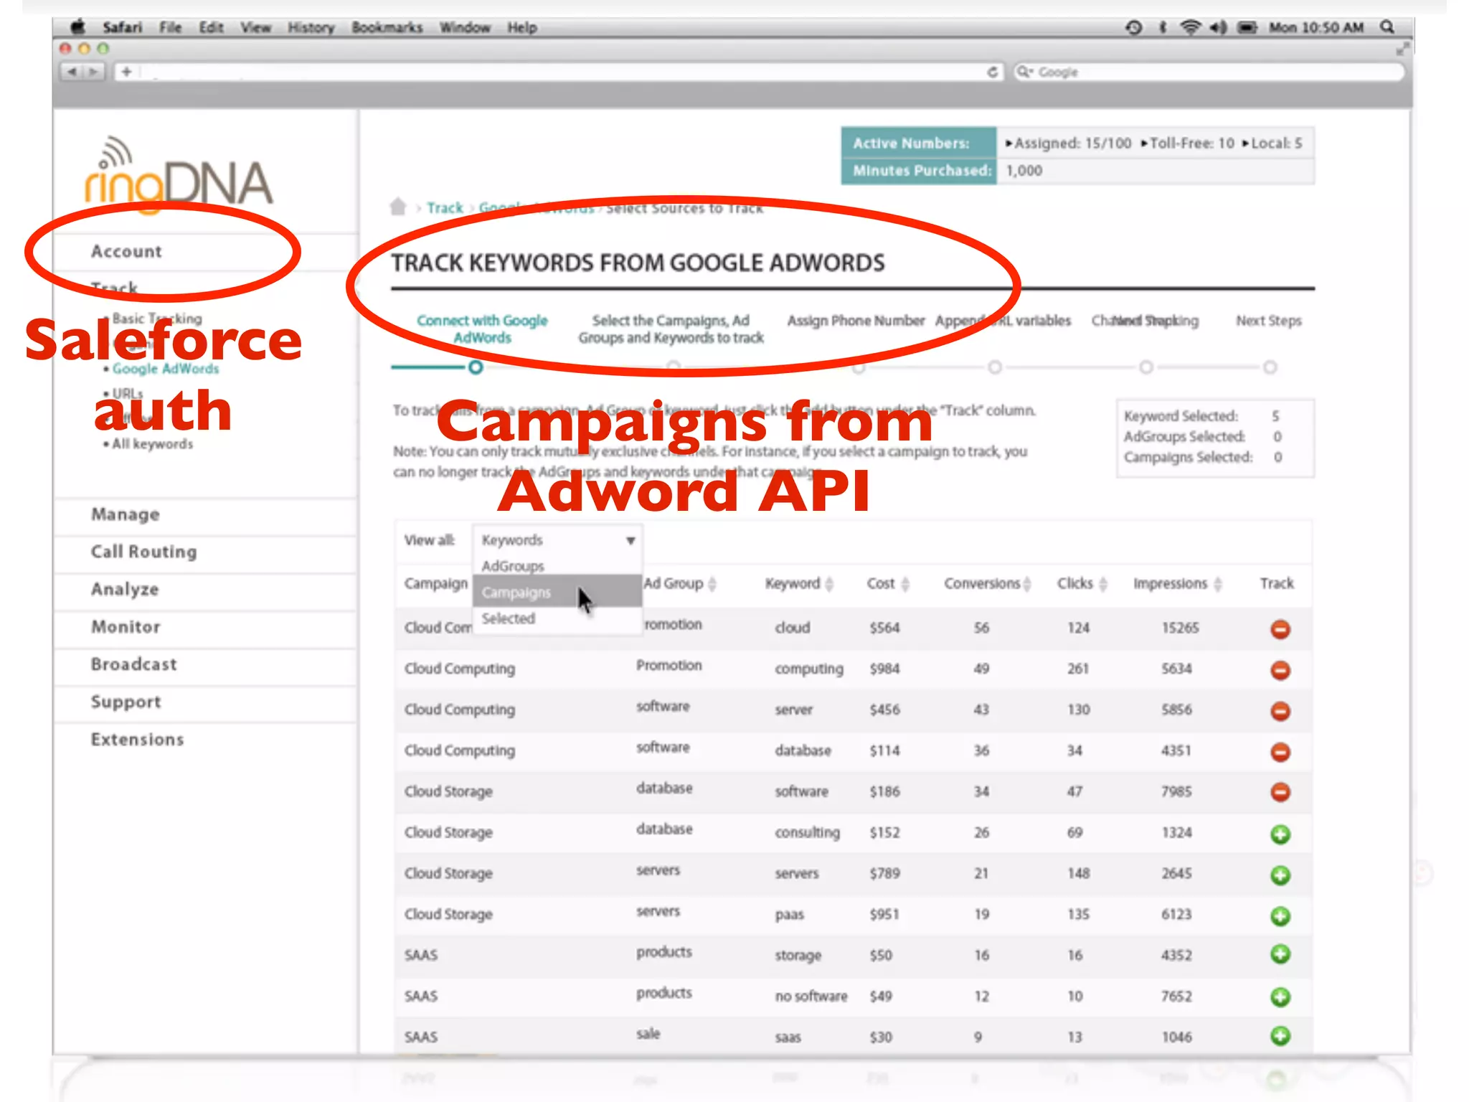This screenshot has height=1102, width=1469.
Task: Open Broadcast in the sidebar
Action: (x=133, y=664)
